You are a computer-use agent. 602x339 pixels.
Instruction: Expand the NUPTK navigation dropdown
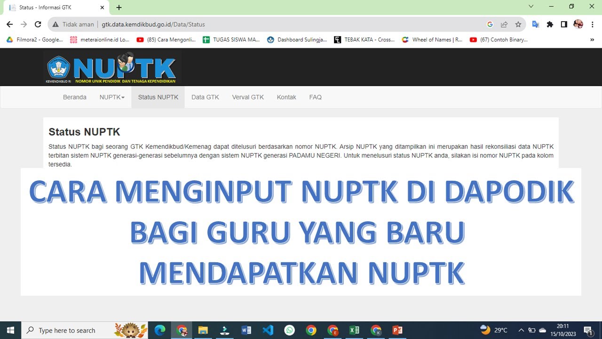(x=112, y=97)
